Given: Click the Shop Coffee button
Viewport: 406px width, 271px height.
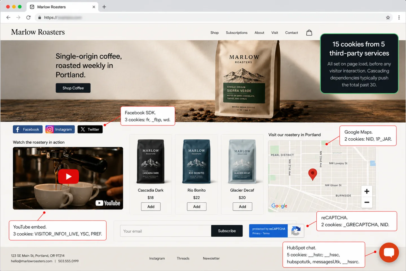Looking at the screenshot, I should pos(73,88).
